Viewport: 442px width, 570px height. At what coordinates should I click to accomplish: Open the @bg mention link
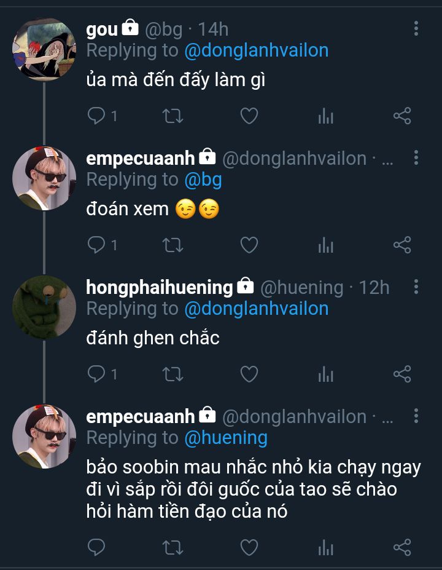tap(203, 180)
